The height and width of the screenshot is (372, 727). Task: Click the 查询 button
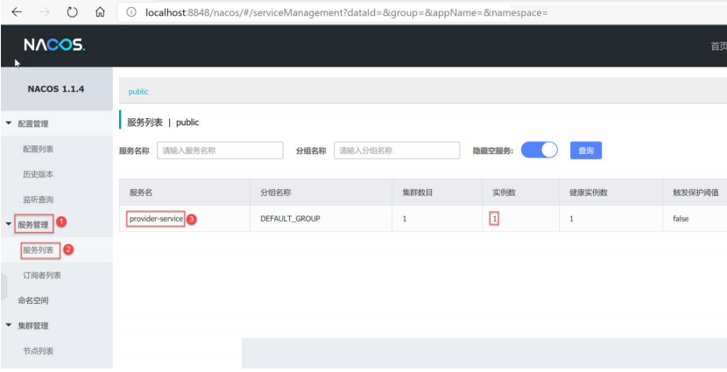(x=586, y=151)
